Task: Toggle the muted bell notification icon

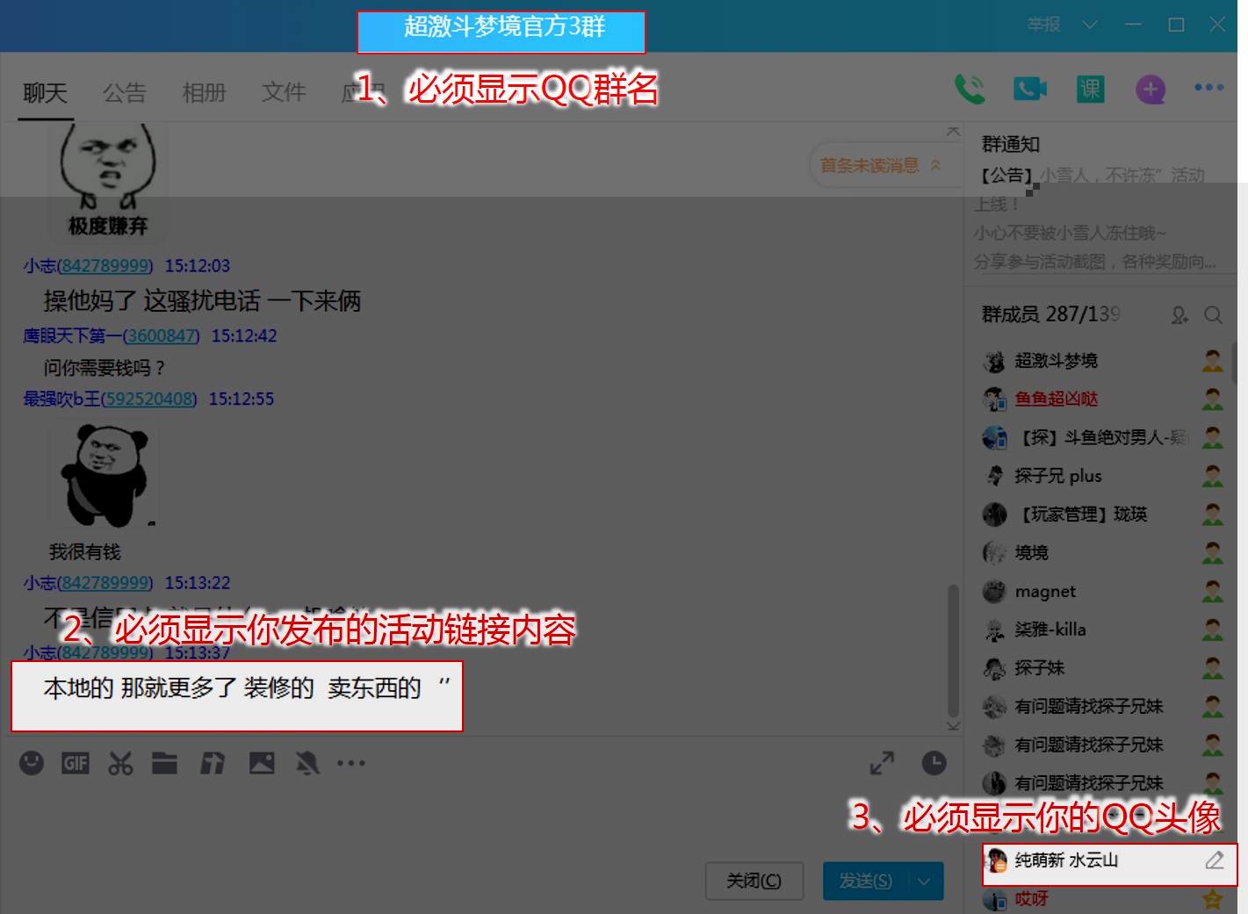Action: click(307, 763)
